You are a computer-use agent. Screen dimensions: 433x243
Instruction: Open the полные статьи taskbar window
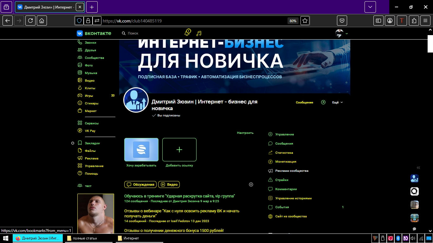coord(89,238)
